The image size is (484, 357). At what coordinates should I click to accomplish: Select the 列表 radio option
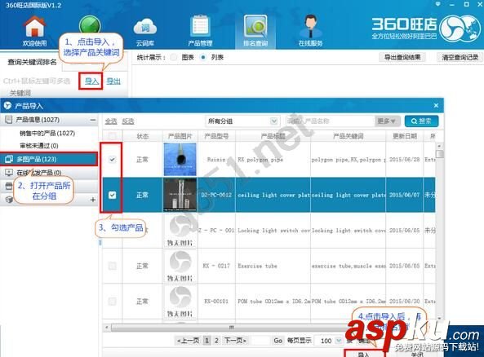click(203, 57)
